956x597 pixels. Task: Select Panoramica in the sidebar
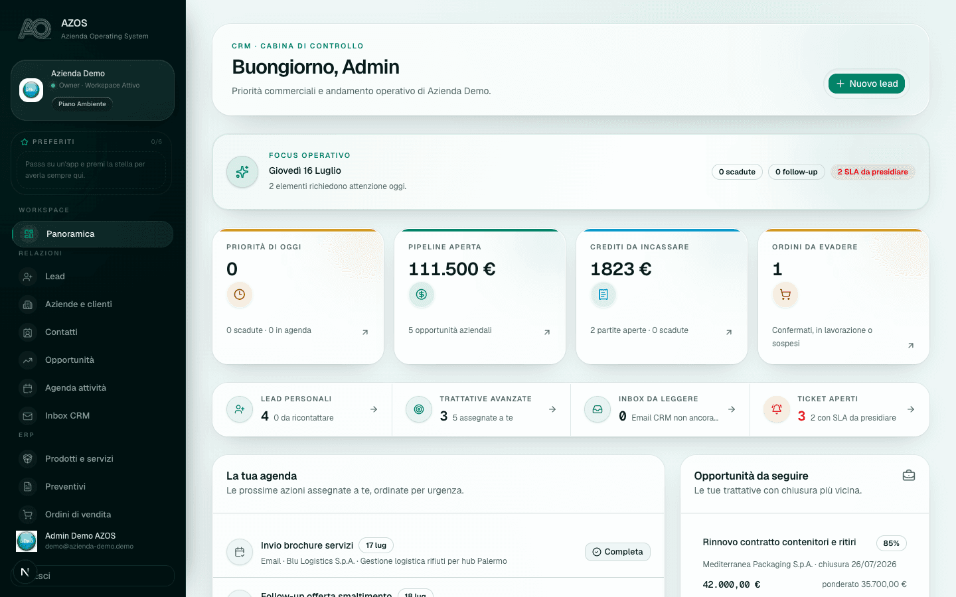click(93, 234)
